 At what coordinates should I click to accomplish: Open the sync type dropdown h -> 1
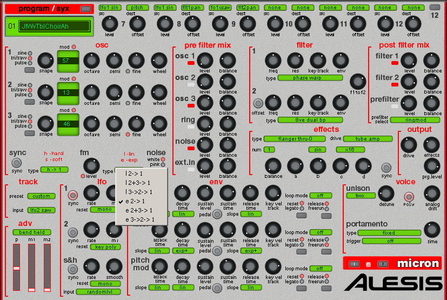55,170
